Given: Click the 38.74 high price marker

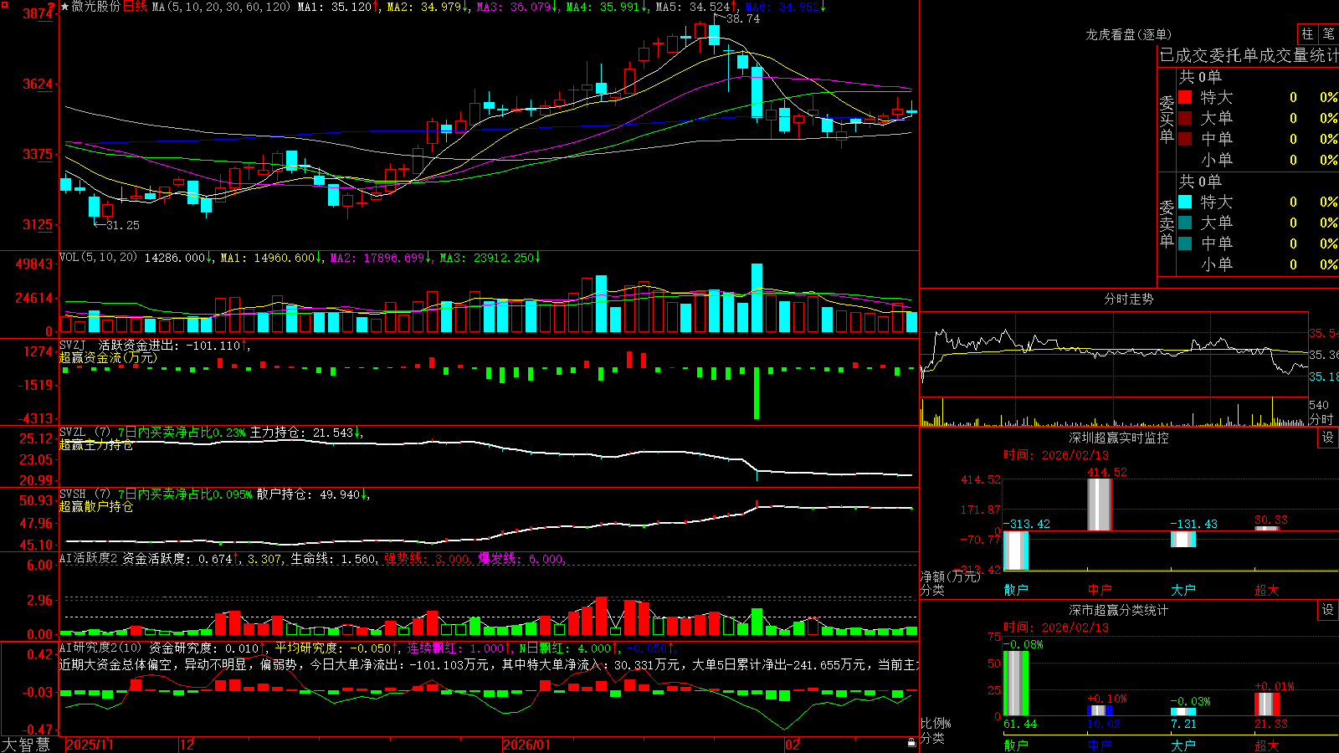Looking at the screenshot, I should pos(743,18).
